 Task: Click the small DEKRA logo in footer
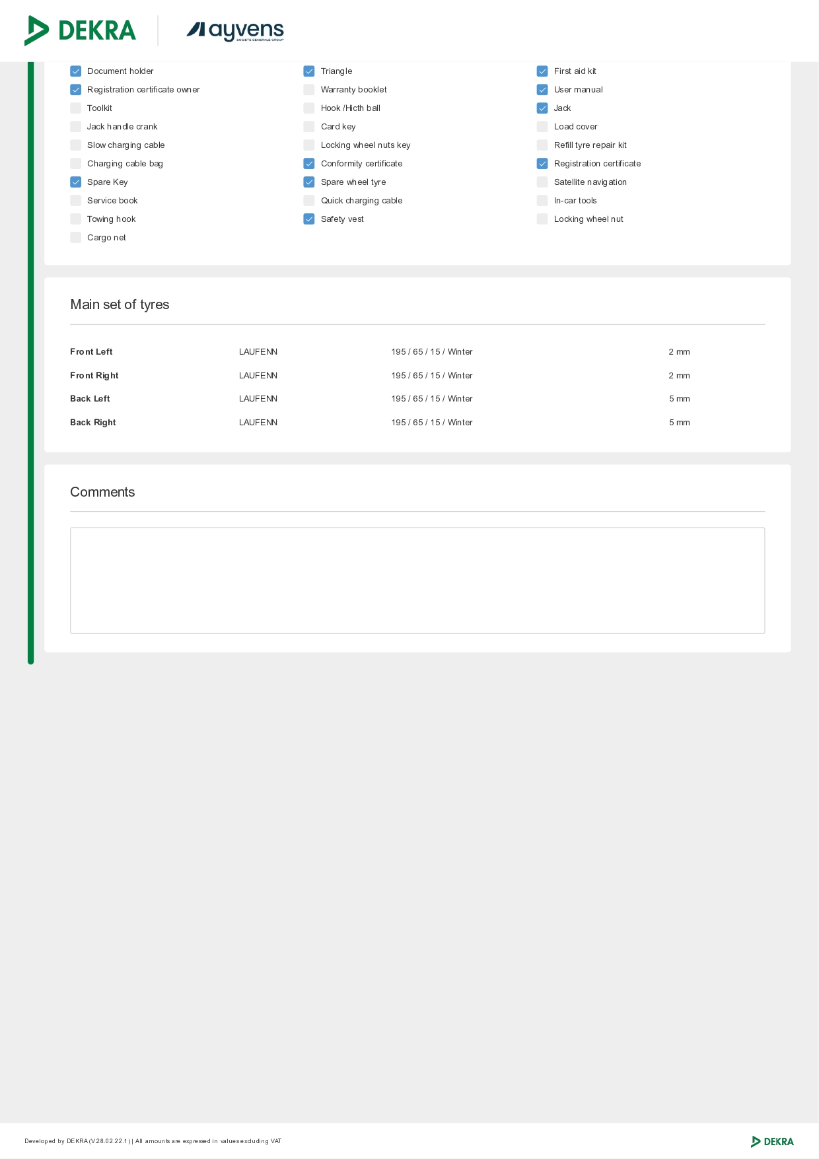[x=772, y=1141]
